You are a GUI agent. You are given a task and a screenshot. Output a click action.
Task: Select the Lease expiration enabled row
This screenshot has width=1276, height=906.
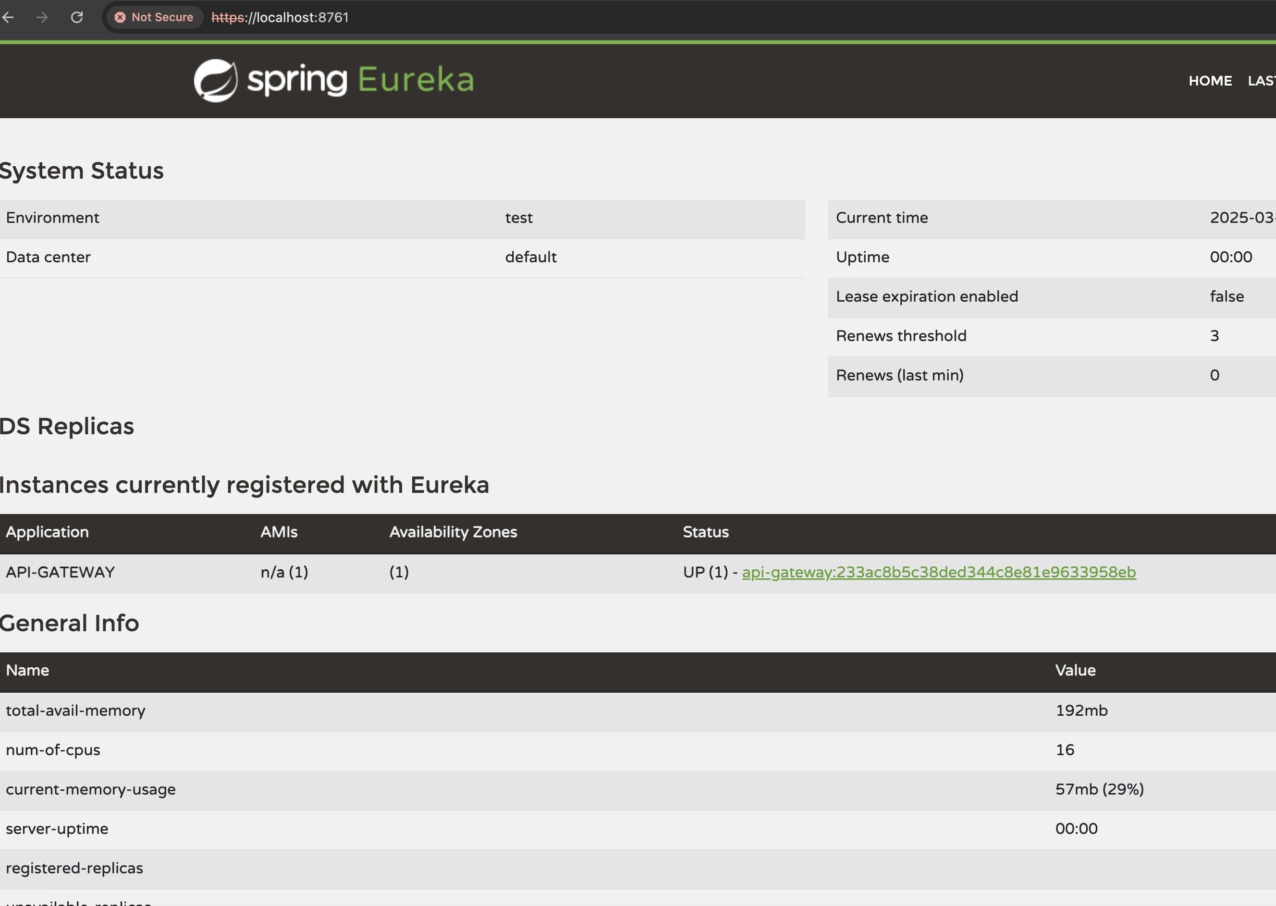pos(1004,296)
